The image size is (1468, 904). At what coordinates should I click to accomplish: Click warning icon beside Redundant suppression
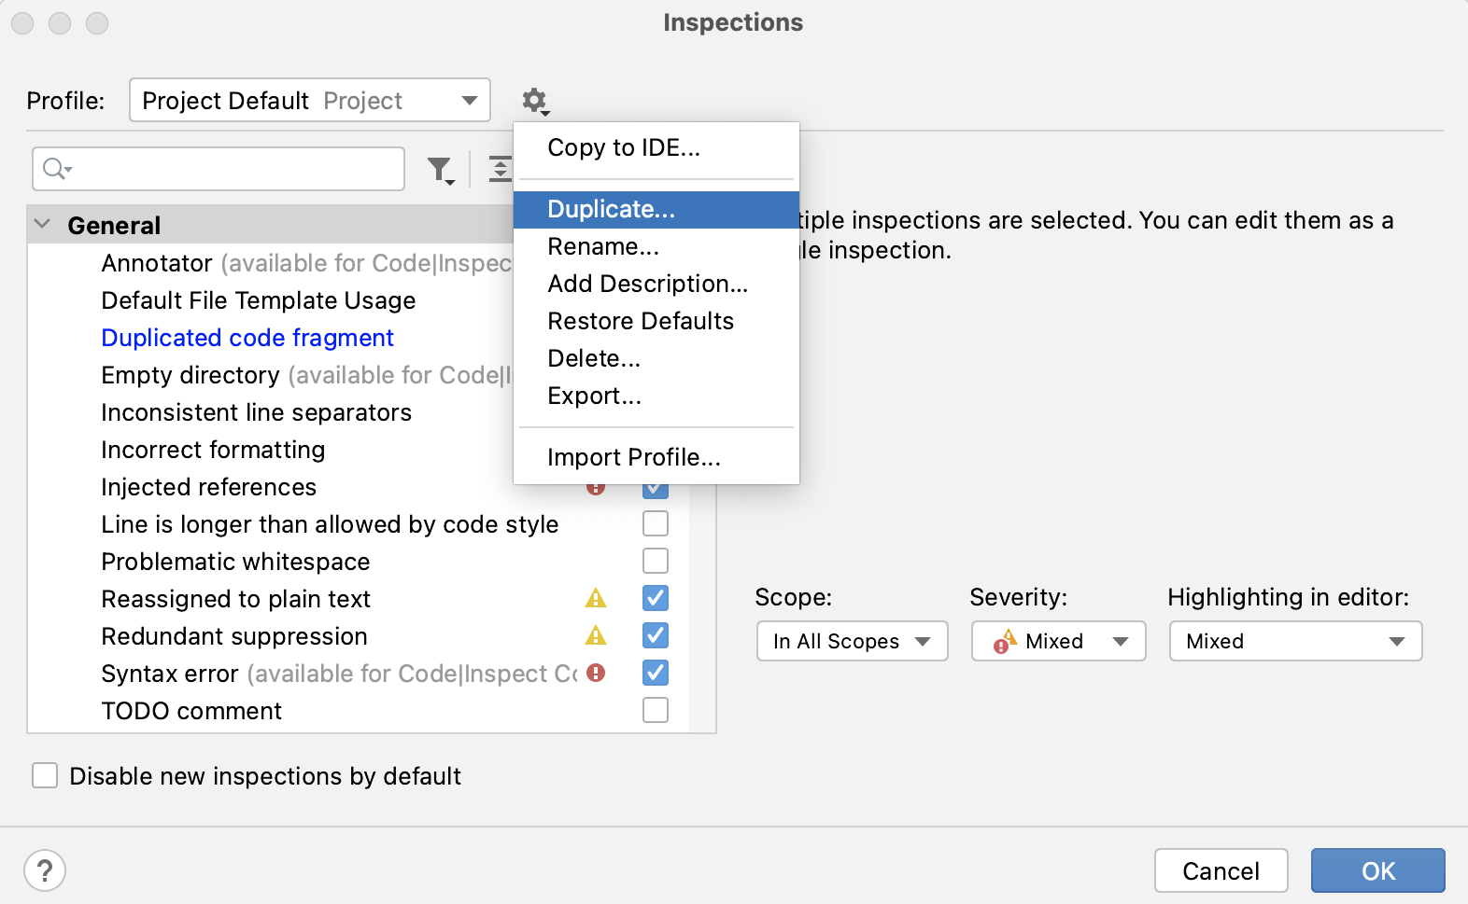596,635
